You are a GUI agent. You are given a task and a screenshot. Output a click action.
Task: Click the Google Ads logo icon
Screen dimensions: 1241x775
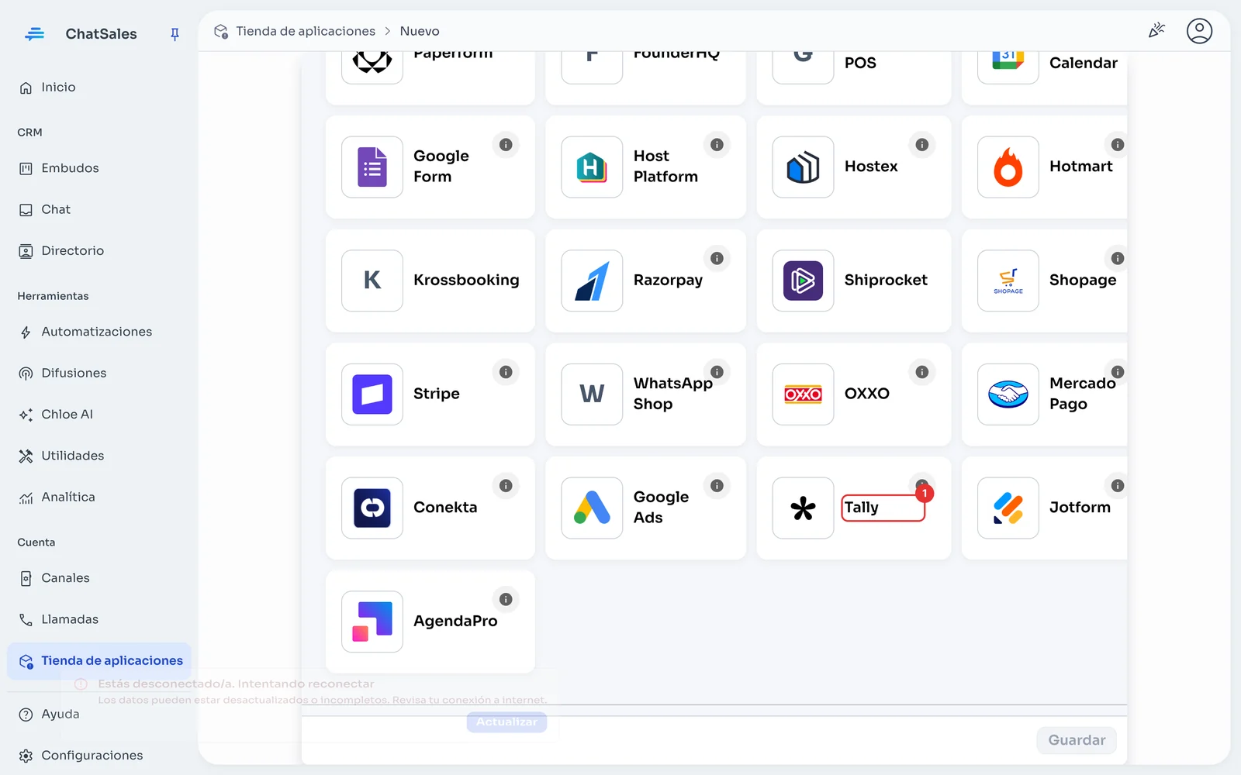(592, 508)
